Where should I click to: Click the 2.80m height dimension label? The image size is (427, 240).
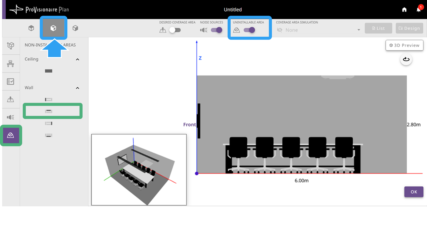pos(414,124)
